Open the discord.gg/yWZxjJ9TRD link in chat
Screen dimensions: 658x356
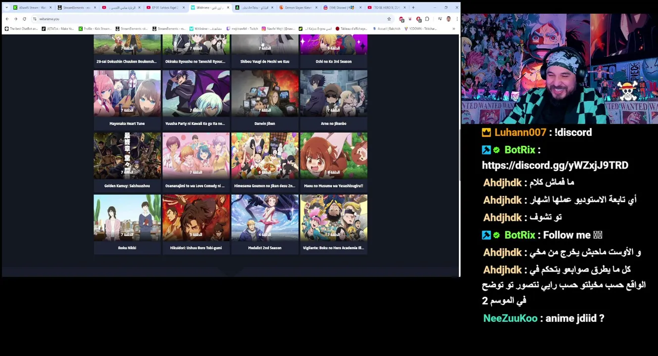(555, 165)
